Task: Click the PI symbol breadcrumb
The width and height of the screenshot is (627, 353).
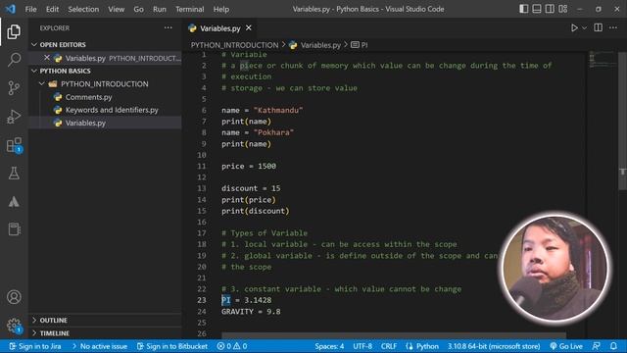Action: click(x=360, y=45)
